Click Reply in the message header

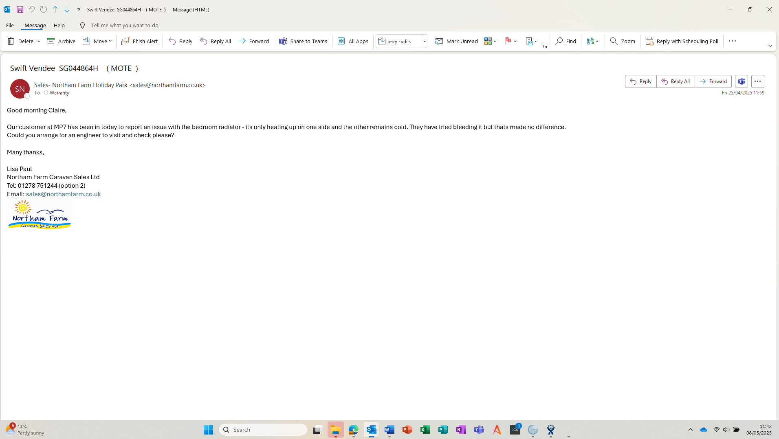[x=641, y=81]
